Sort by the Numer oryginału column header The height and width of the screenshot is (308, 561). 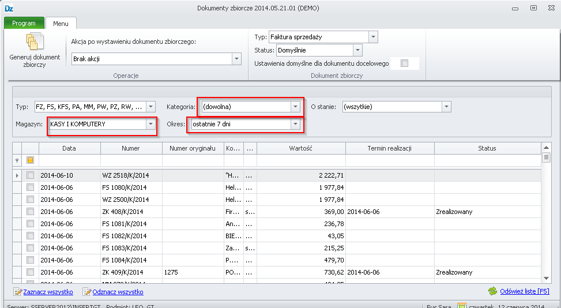(193, 148)
